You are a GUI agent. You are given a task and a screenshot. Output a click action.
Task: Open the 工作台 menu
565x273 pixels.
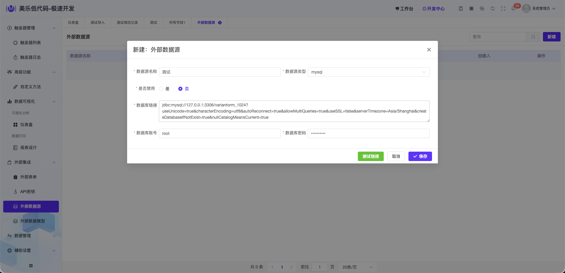pos(404,9)
